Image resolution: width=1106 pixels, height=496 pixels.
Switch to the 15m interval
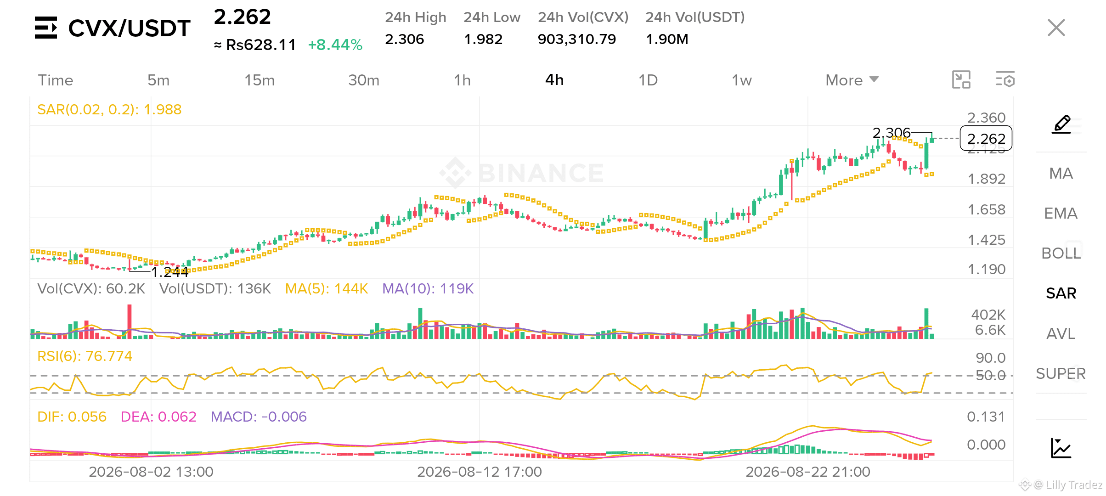point(260,80)
